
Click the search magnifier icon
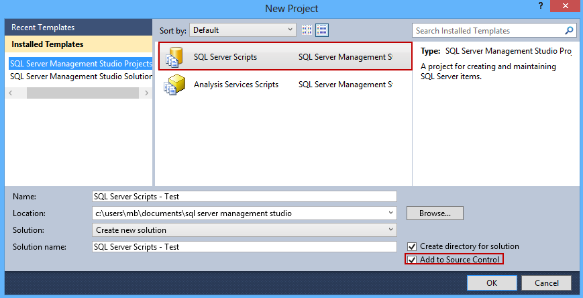pos(570,30)
